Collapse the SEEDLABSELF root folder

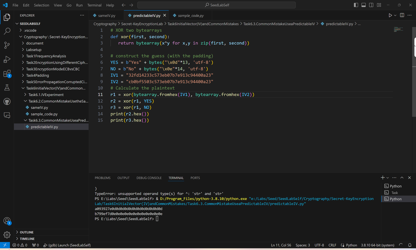coord(51,24)
